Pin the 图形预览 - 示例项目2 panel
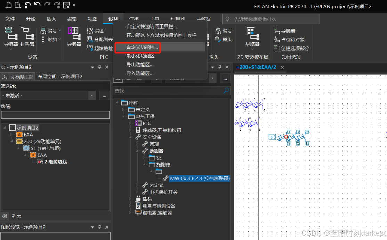This screenshot has width=387, height=240. [x=100, y=227]
